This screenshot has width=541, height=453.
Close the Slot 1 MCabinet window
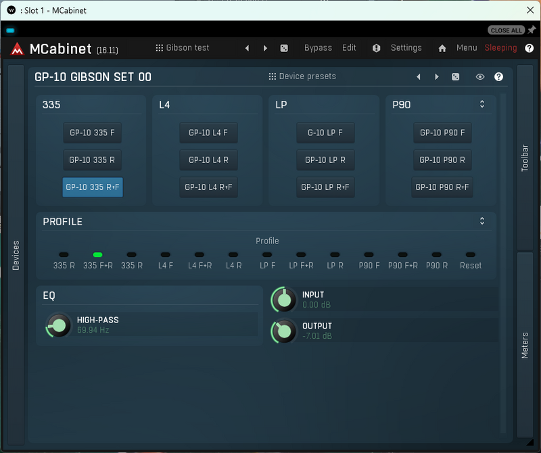click(530, 10)
